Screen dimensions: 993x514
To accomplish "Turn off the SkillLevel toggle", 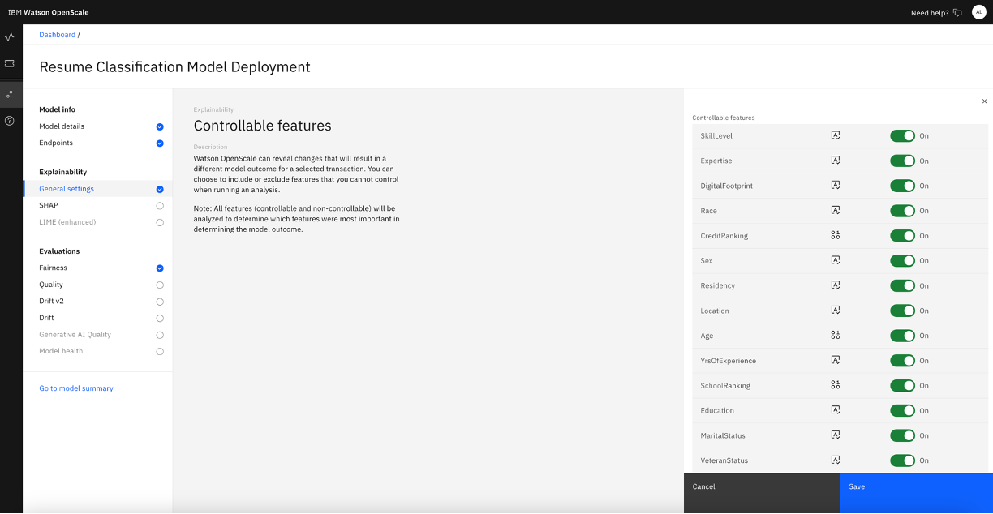I will [902, 136].
